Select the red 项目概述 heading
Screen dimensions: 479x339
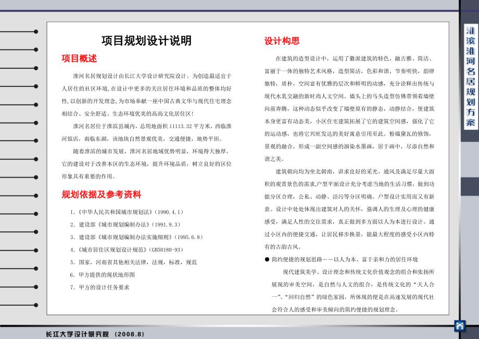79,59
